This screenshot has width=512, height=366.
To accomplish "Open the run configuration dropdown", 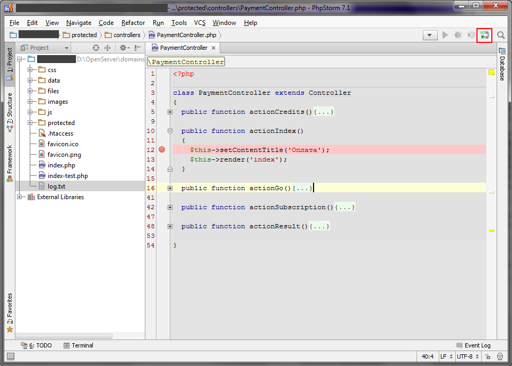I will [x=430, y=35].
